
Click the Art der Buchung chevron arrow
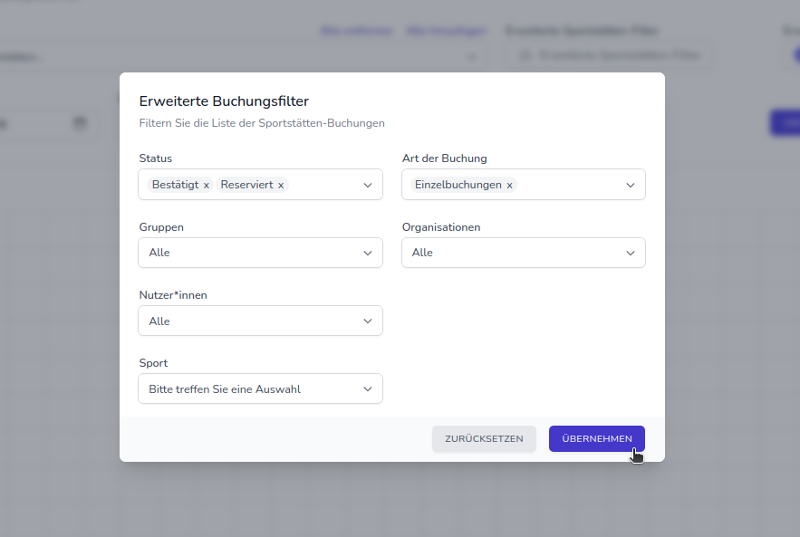click(631, 185)
